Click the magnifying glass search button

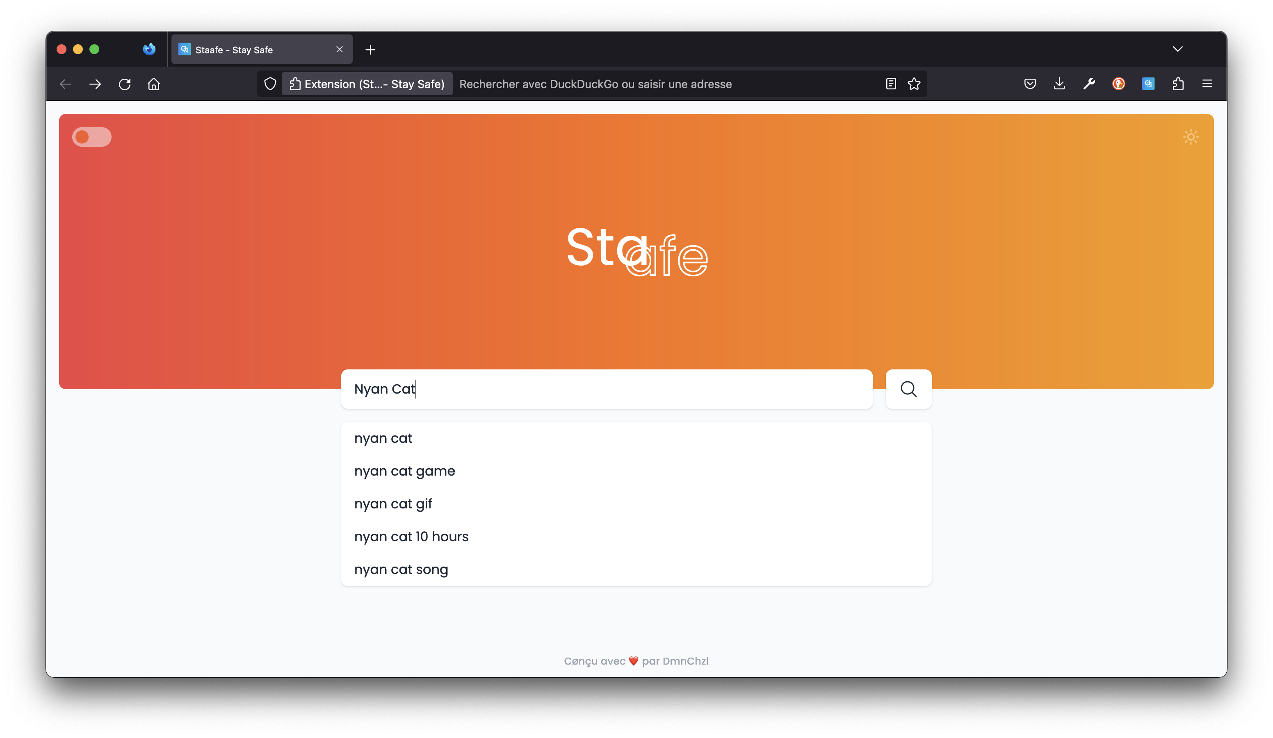[x=908, y=389]
